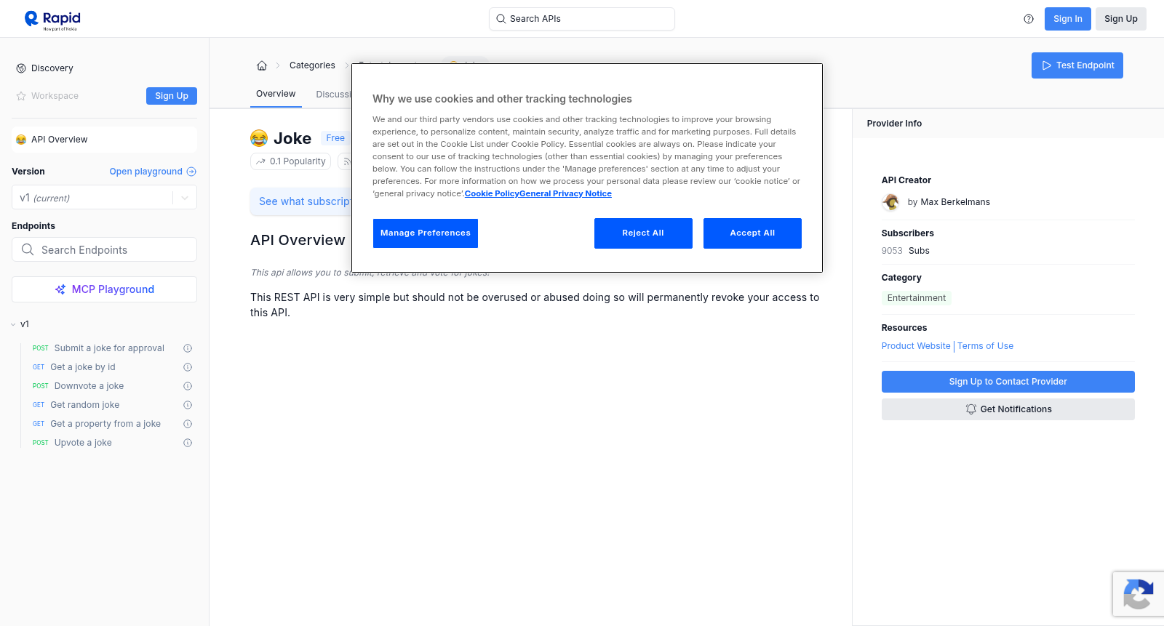This screenshot has width=1164, height=626.
Task: Click info icon for Get random joke
Action: coord(188,405)
